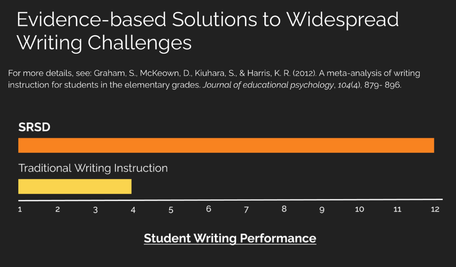Viewport: 456px width, 267px height.
Task: Click axis number 8
Action: click(x=284, y=209)
